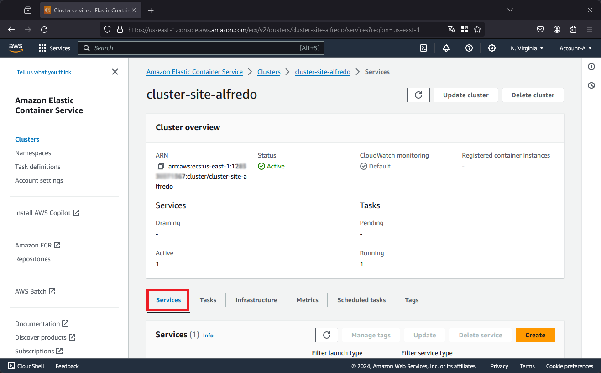The image size is (601, 373).
Task: Close the Tell us what you think banner
Action: click(x=115, y=72)
